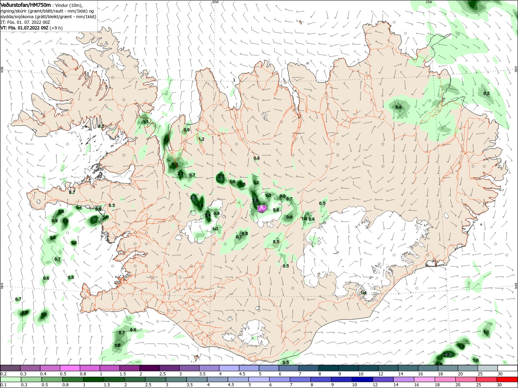Click the 0.1 label under the rain scale
This screenshot has height=388, width=518.
pyautogui.click(x=3, y=385)
